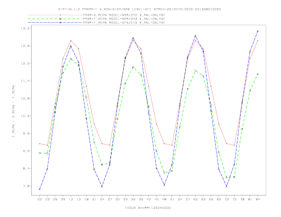
Task: Click x-axis tick label 60
Action: pyautogui.click(x=195, y=199)
